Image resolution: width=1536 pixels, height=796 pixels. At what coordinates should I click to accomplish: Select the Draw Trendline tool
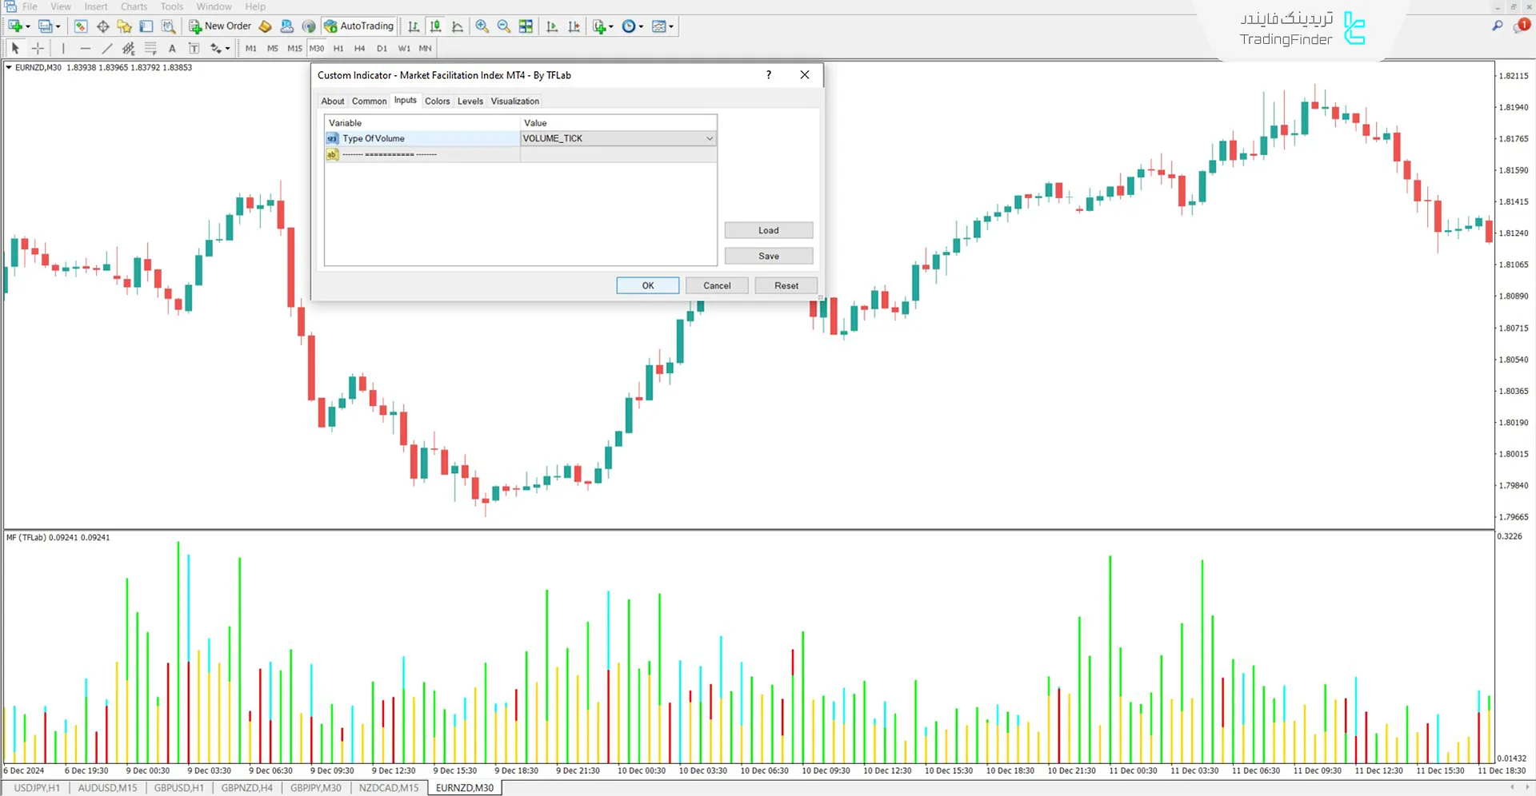(x=107, y=49)
